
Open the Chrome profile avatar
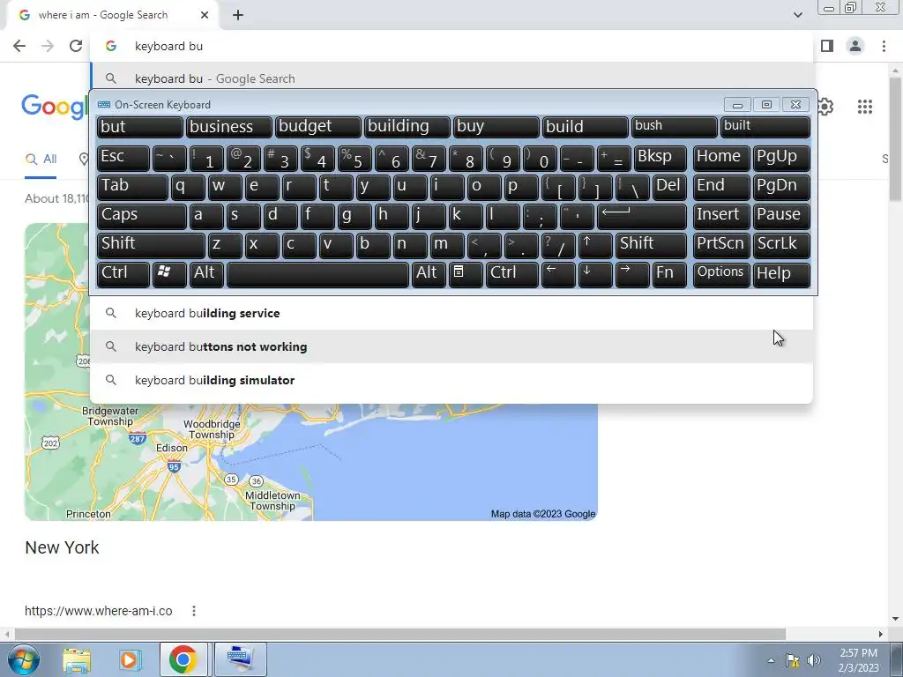click(x=855, y=46)
